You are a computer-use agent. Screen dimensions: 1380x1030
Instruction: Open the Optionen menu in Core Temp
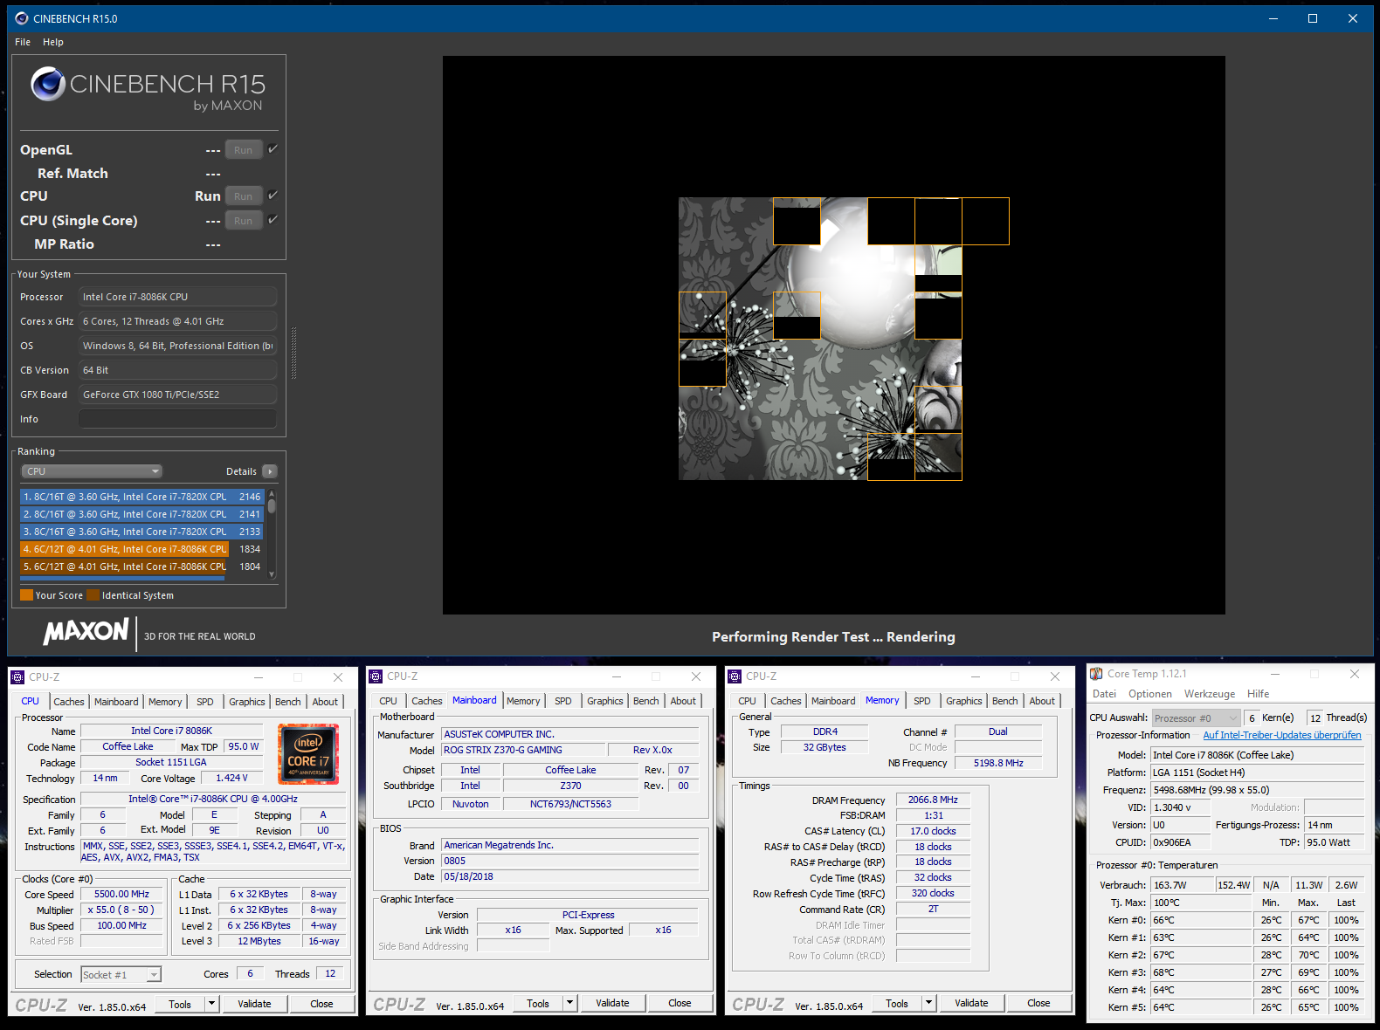(x=1149, y=694)
